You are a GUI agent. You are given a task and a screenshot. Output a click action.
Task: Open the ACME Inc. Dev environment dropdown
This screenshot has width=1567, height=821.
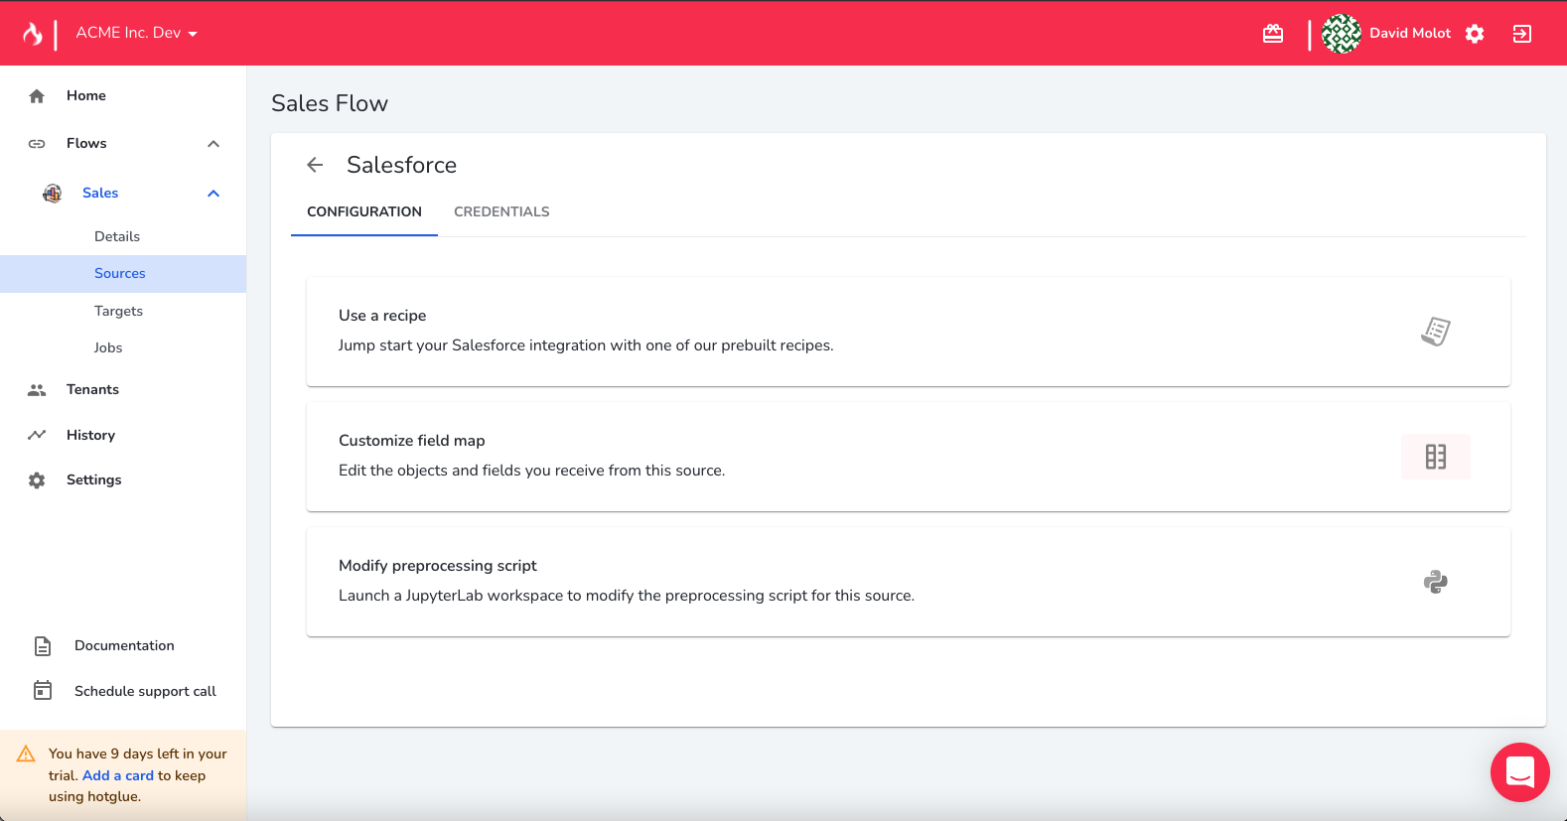coord(137,33)
